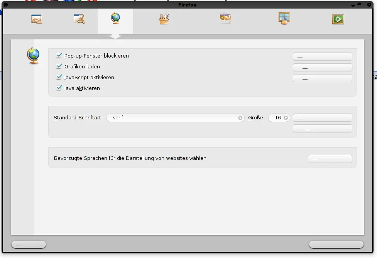Disable the Grafiken laden checkbox

point(59,66)
